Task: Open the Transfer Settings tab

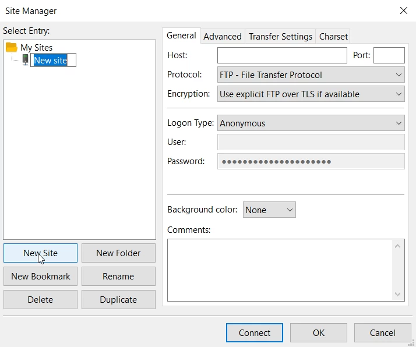Action: click(x=280, y=37)
